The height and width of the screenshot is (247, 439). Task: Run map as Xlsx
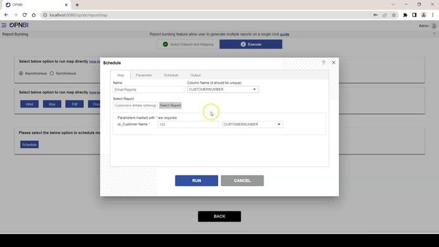[x=52, y=104]
